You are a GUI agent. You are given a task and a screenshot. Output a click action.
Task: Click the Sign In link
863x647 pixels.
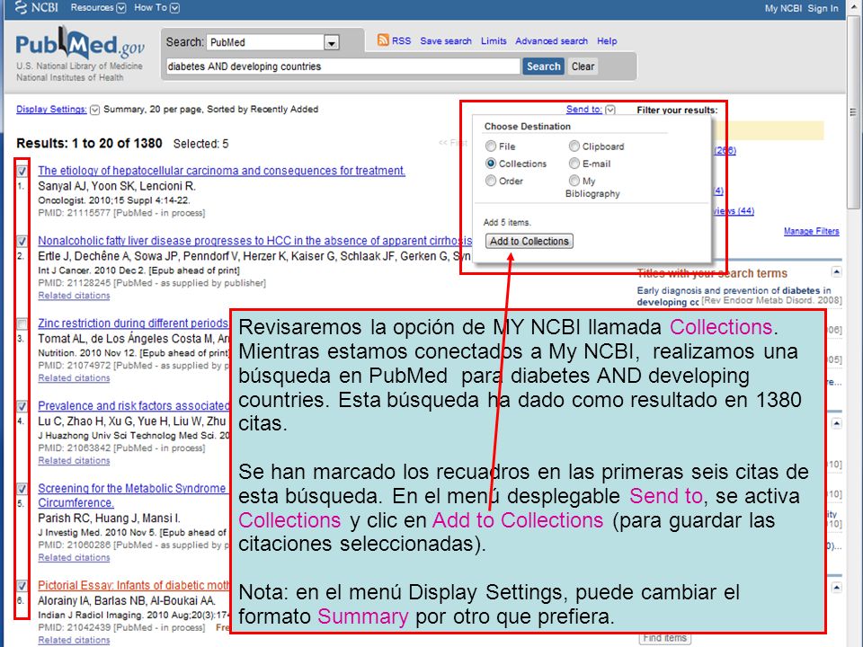(823, 8)
